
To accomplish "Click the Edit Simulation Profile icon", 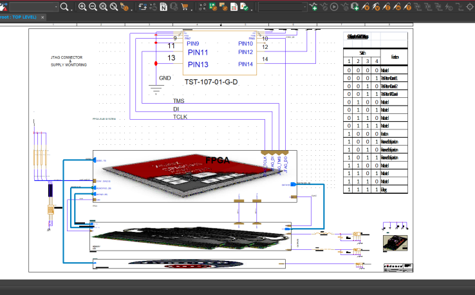I will click(324, 6).
